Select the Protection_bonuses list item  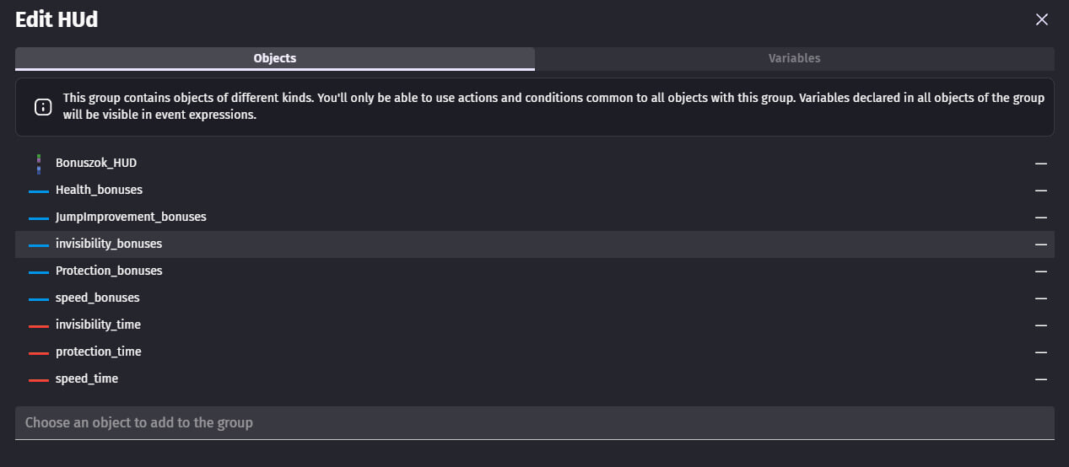pyautogui.click(x=535, y=271)
